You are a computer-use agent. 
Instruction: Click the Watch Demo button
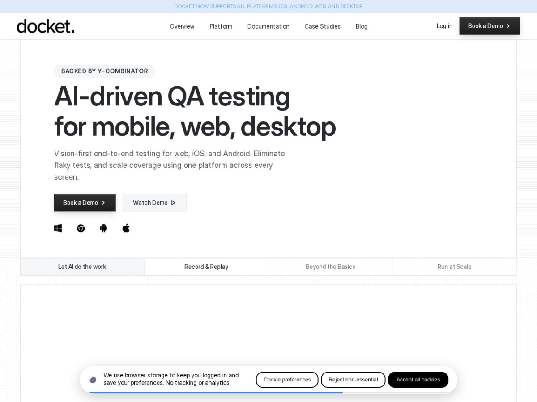pos(154,203)
